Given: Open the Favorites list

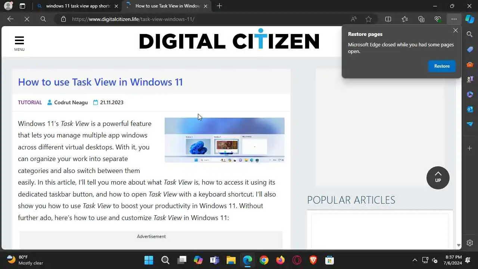Looking at the screenshot, I should coord(405,19).
